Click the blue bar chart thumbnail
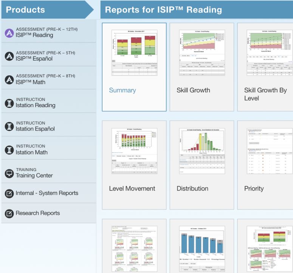Image resolution: width=293 pixels, height=273 pixels. pos(202,249)
